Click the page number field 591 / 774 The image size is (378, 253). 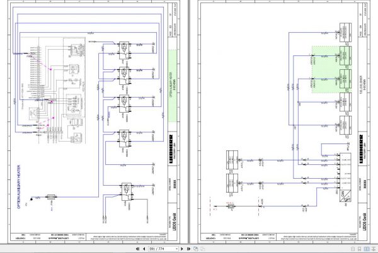(x=162, y=249)
